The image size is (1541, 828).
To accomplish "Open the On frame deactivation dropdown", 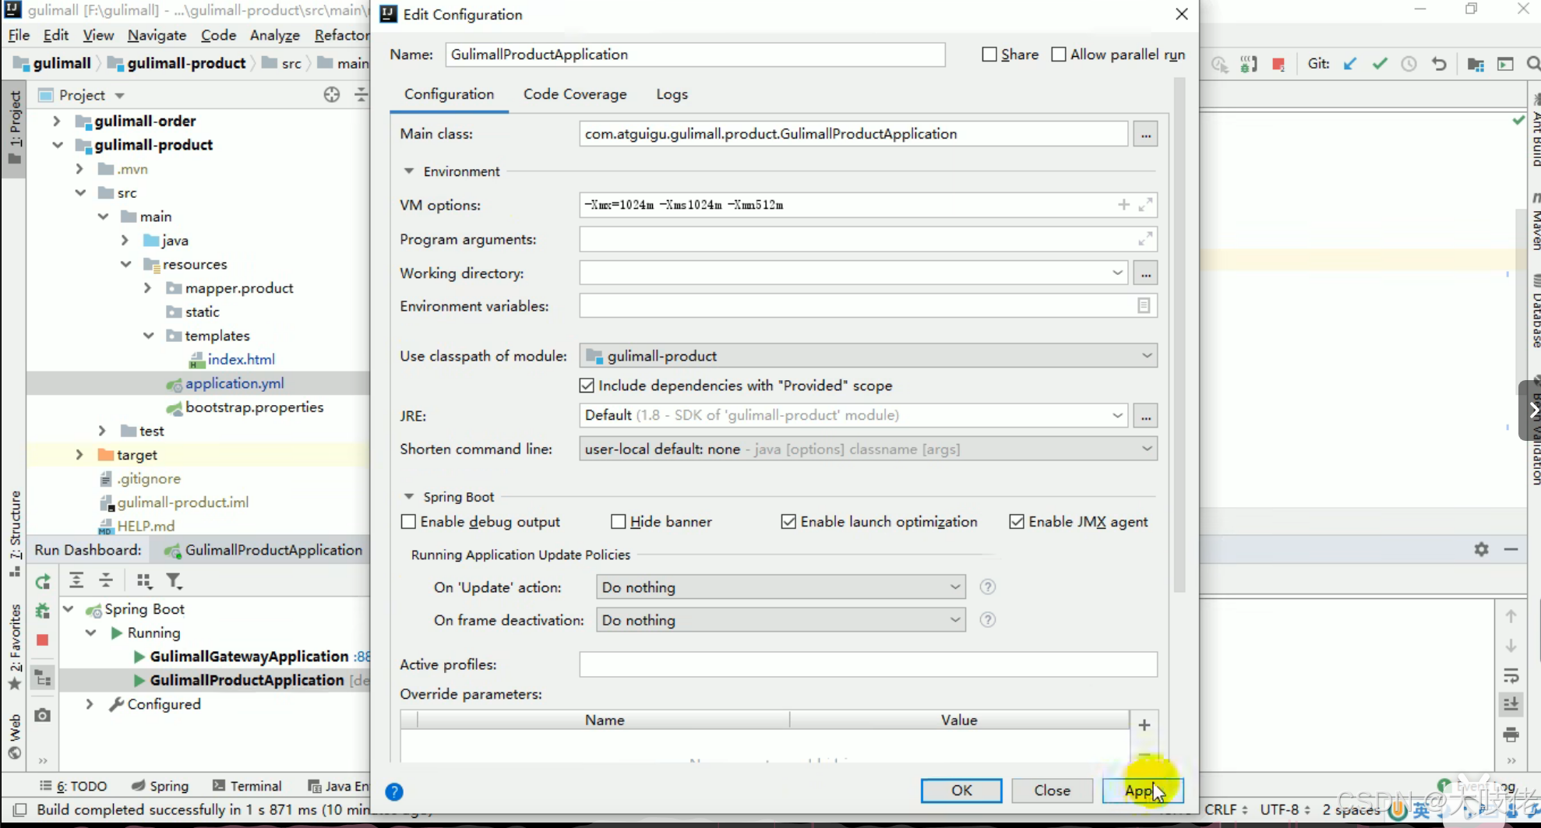I will pos(781,620).
